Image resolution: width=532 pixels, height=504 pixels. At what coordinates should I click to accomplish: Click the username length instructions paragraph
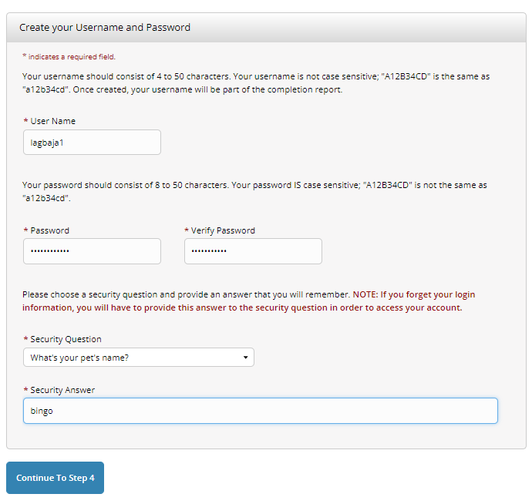point(256,83)
